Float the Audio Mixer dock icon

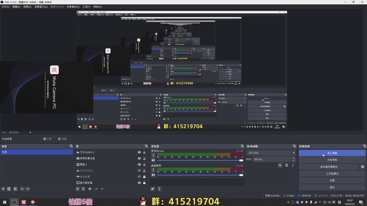242,146
